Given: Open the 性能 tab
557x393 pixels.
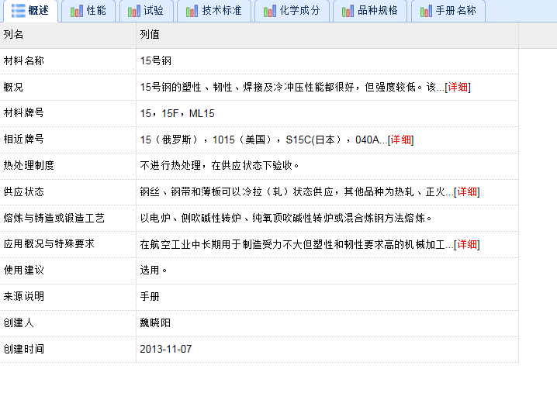Looking at the screenshot, I should point(88,11).
